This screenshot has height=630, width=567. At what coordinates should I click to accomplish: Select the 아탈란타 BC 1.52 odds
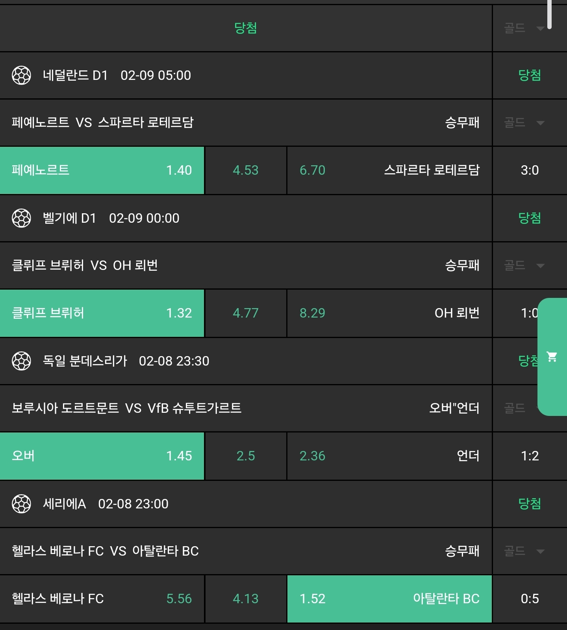(x=389, y=599)
